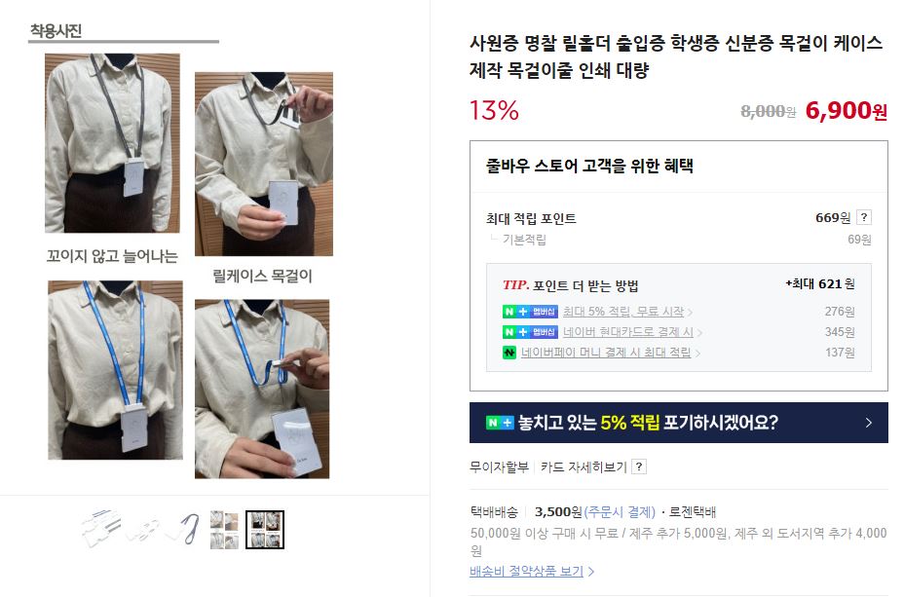
Task: Click the question mark next to 카드 자세히보기
Action: click(639, 466)
